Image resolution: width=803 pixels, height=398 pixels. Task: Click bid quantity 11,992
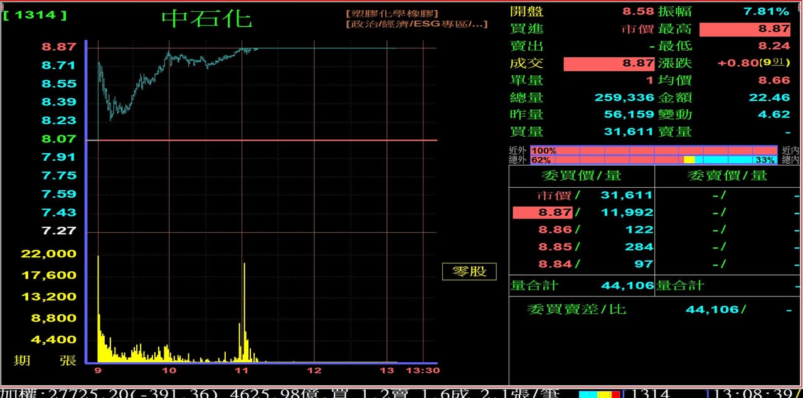coord(627,213)
